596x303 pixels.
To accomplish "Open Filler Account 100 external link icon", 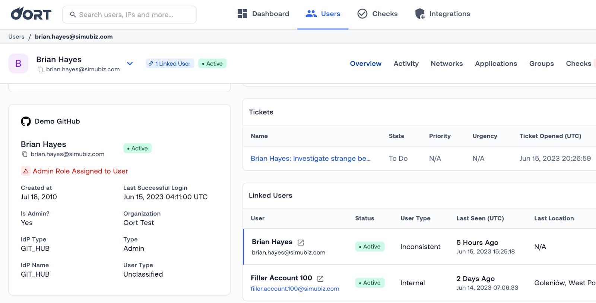I will coord(320,278).
